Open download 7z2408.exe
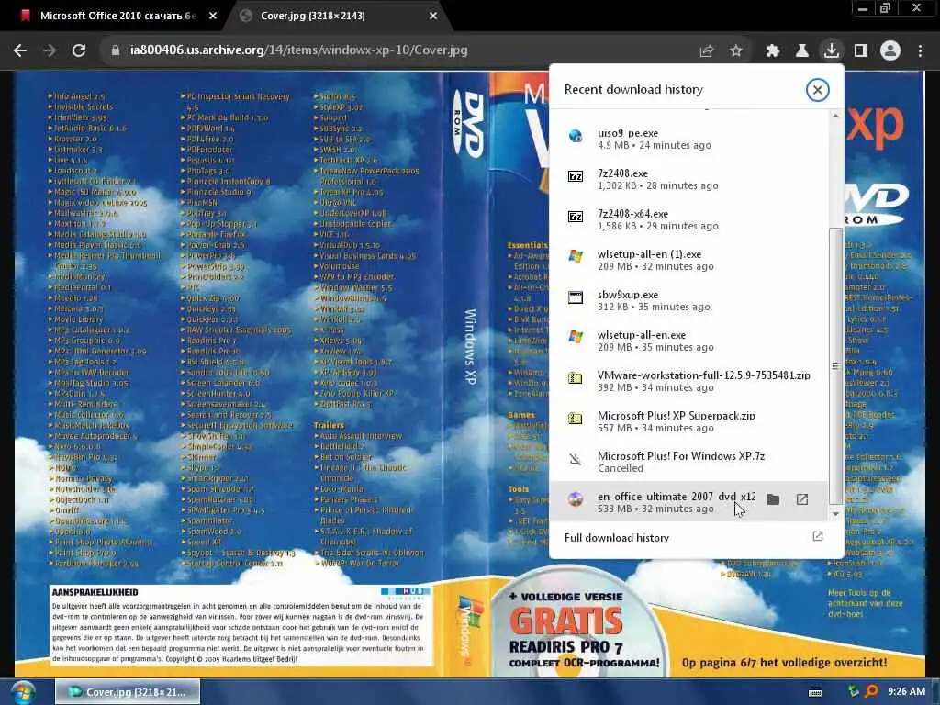 coord(688,179)
